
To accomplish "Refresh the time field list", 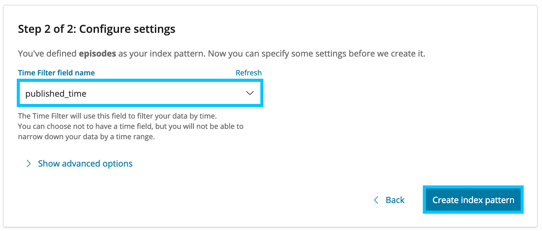I will tap(248, 73).
